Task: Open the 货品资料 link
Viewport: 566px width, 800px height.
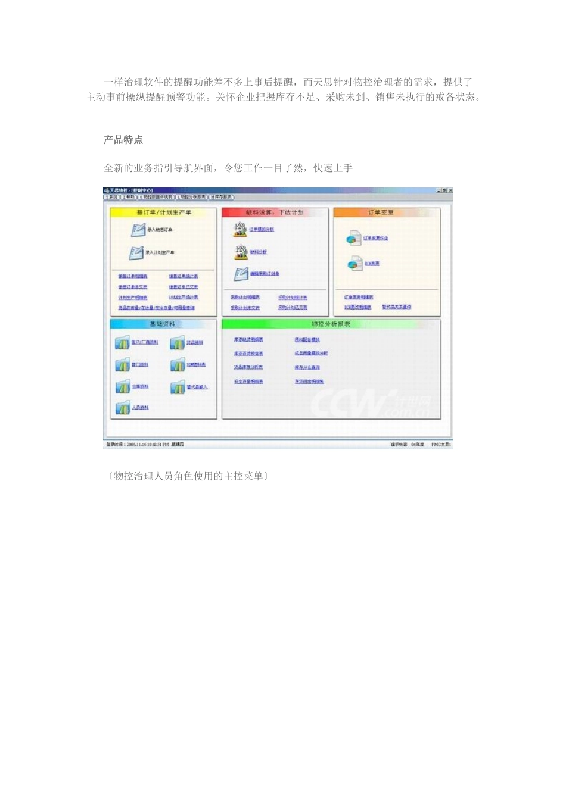Action: [x=195, y=343]
